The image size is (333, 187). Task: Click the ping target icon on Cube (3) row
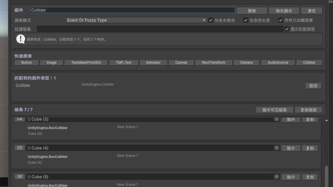(x=277, y=119)
